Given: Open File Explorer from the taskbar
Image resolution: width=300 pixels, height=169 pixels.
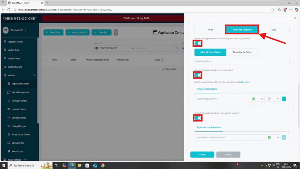Looking at the screenshot, I should coord(80,165).
